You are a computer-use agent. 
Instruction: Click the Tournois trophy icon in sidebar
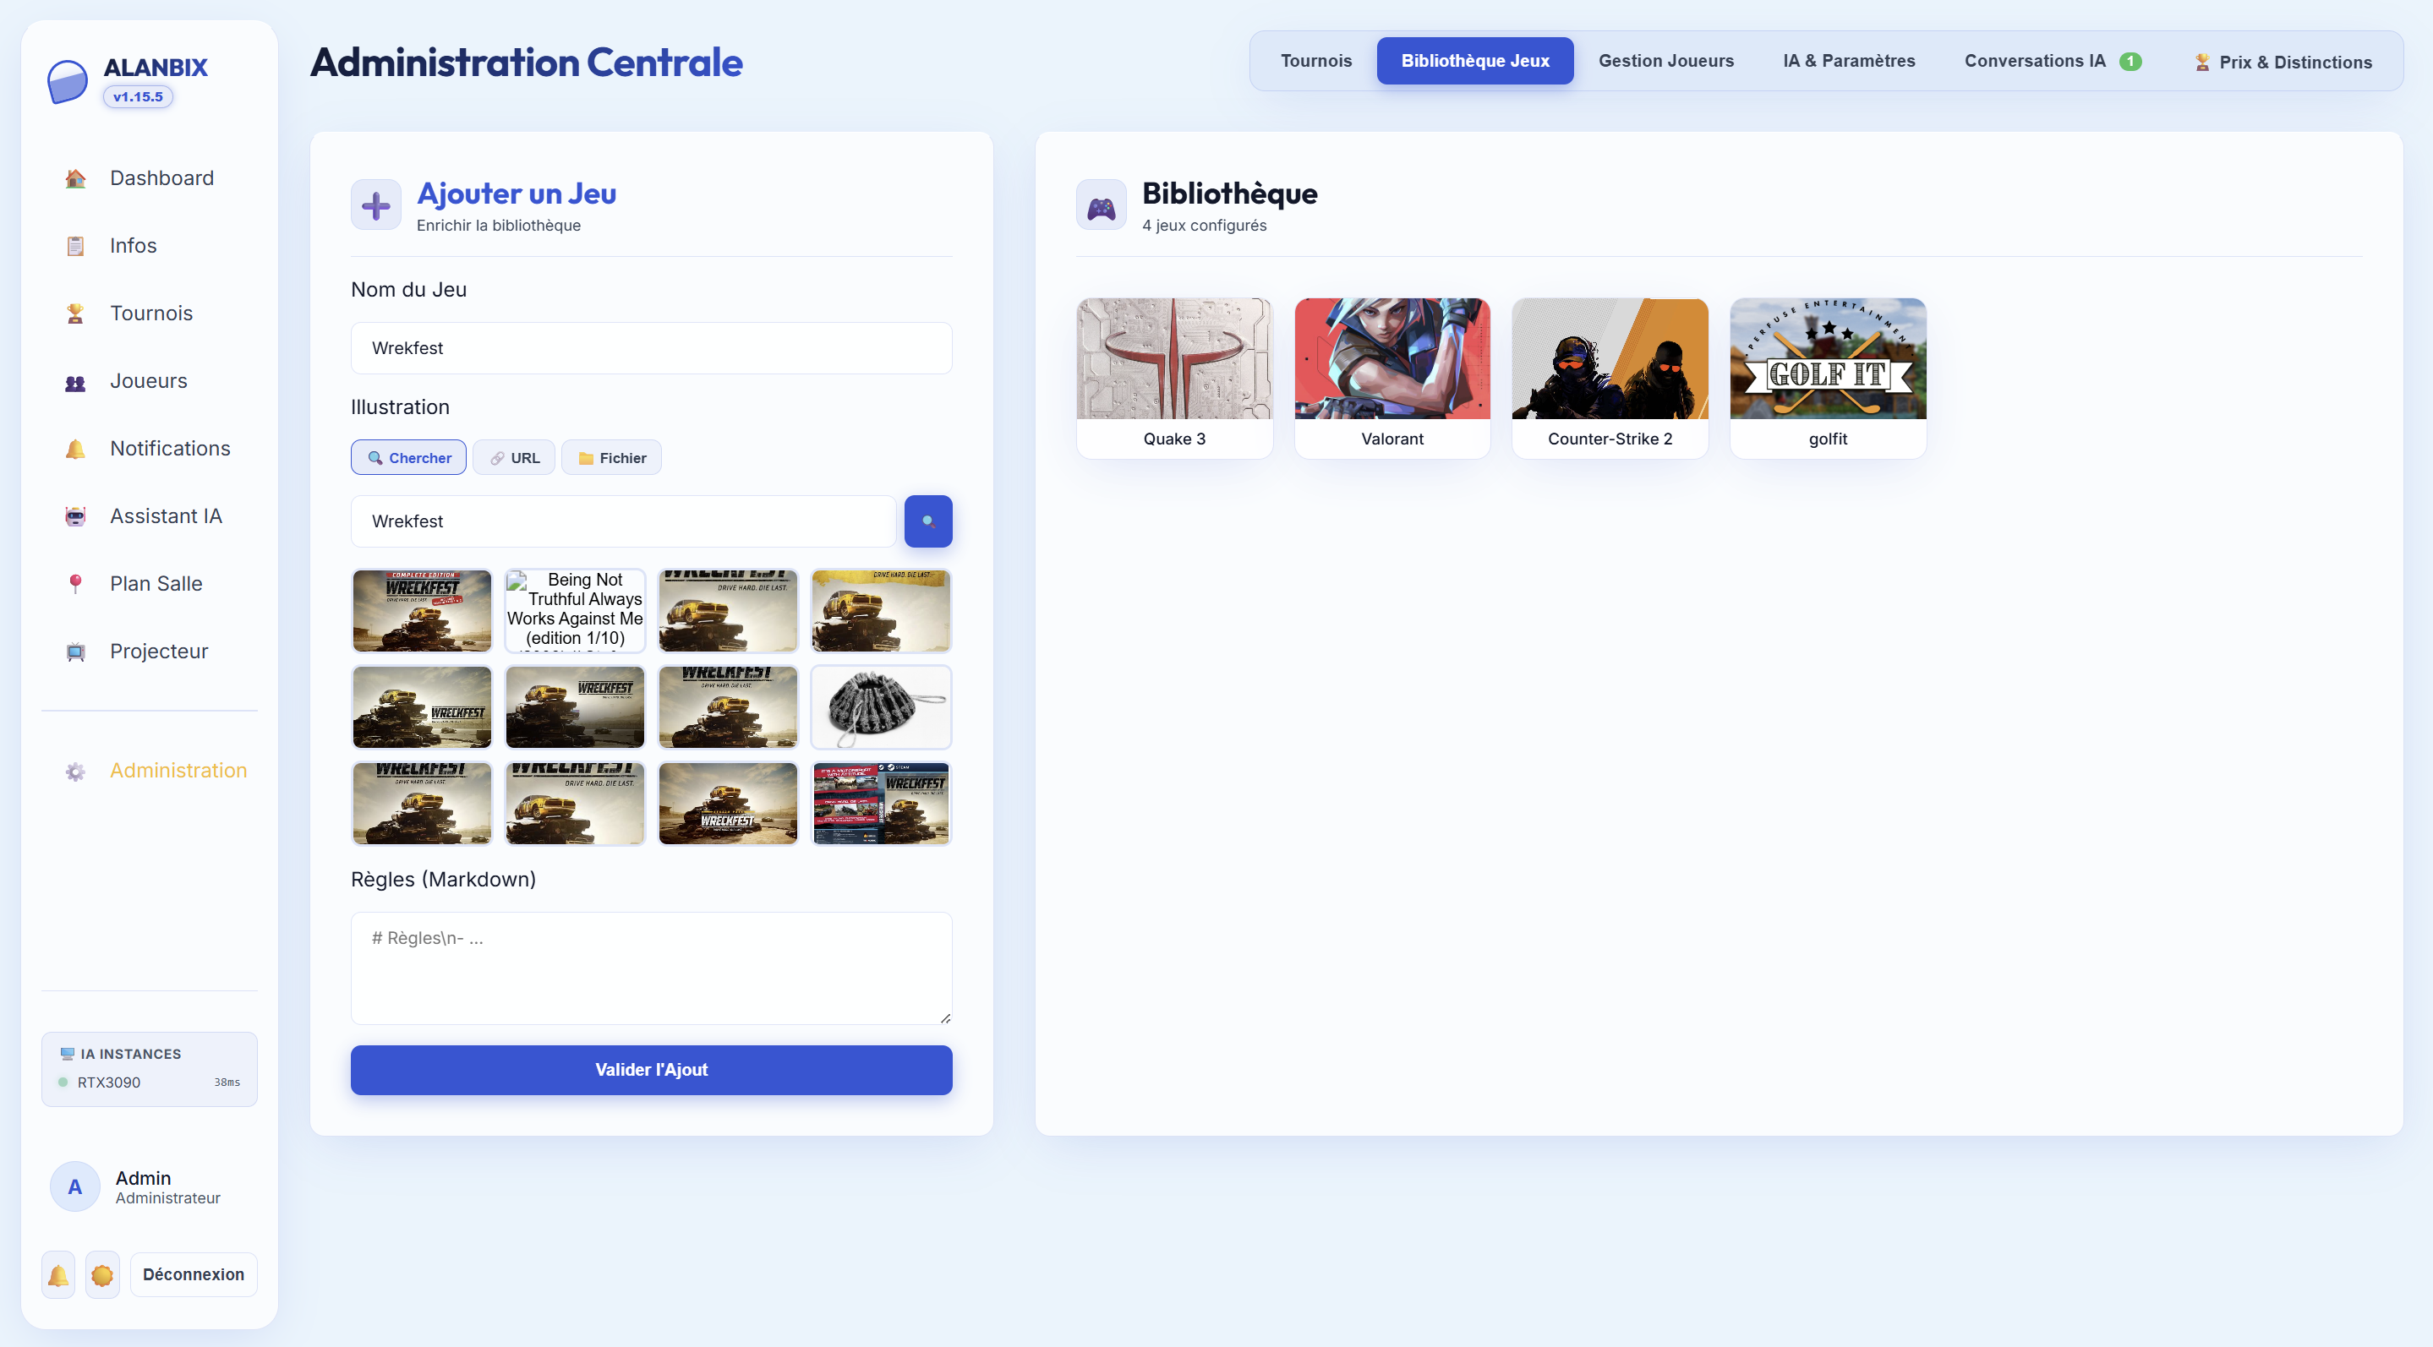click(x=75, y=314)
